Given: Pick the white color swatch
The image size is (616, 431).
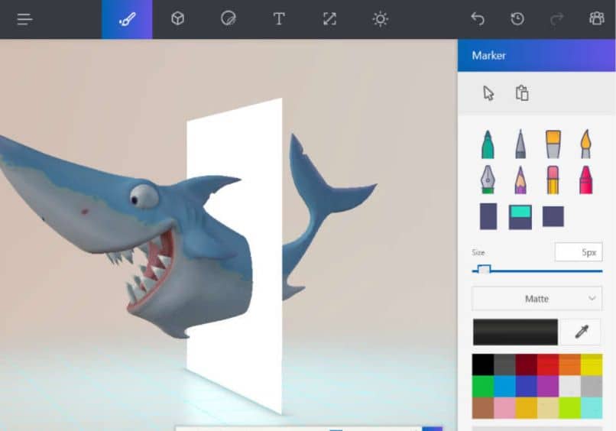Looking at the screenshot, I should (569, 386).
